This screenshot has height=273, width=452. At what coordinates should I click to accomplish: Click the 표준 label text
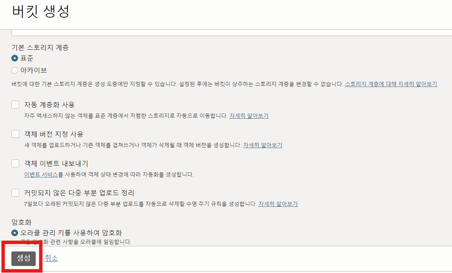click(x=27, y=58)
